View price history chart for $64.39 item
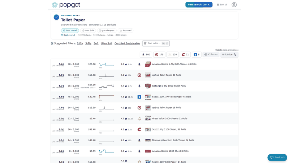Screen dimensions: 289x163 106,86
